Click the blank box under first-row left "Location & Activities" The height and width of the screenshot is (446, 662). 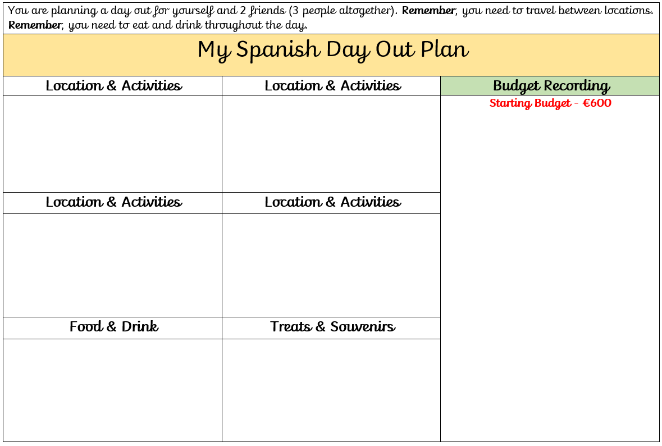pyautogui.click(x=112, y=144)
